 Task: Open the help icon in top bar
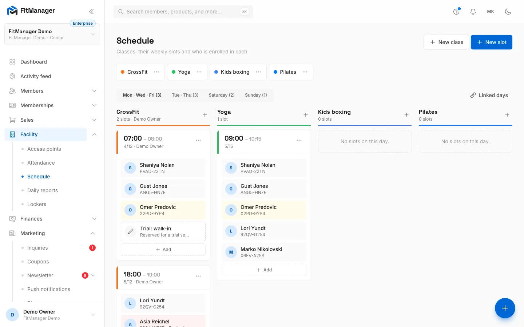[456, 12]
